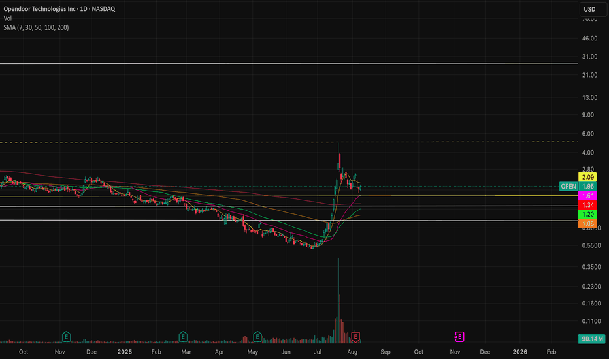Open the green earnings marker near May

[x=257, y=337]
